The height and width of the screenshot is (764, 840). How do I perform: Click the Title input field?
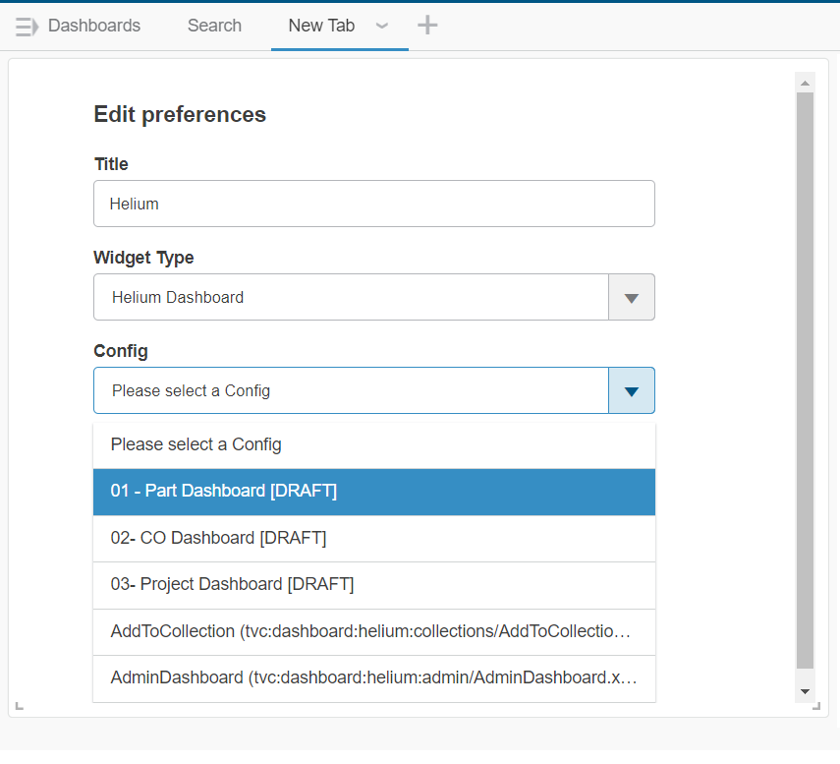pyautogui.click(x=373, y=204)
